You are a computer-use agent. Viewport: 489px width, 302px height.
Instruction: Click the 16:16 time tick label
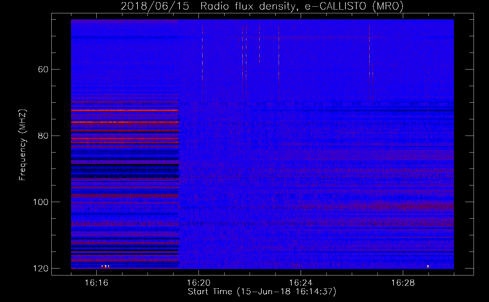96,283
